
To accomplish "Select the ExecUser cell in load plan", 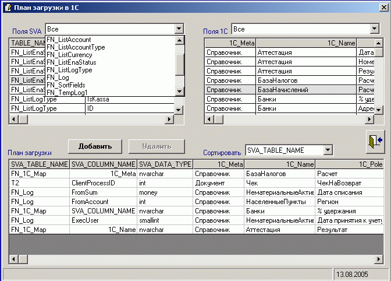I will click(103, 220).
